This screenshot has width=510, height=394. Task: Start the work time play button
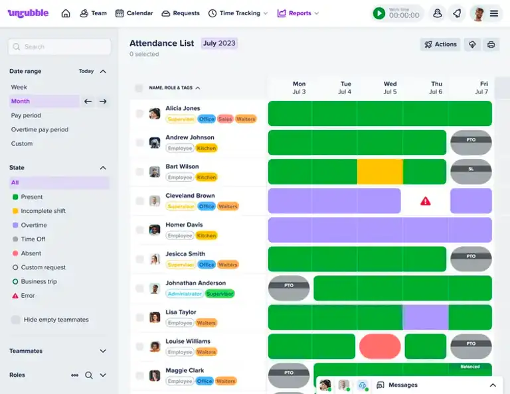379,13
